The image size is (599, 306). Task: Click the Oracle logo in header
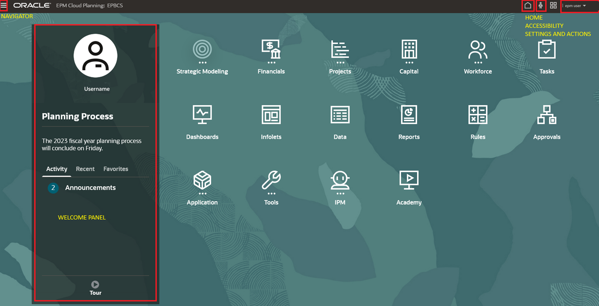coord(31,5)
